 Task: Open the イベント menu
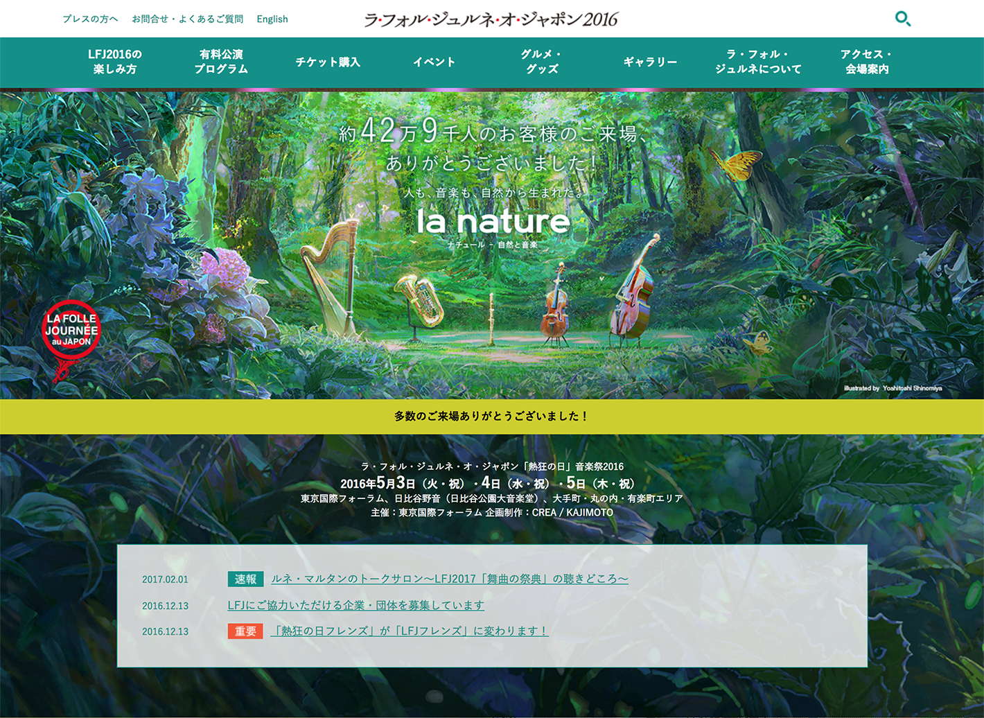434,62
